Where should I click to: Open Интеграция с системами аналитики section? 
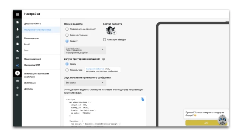click(x=36, y=75)
